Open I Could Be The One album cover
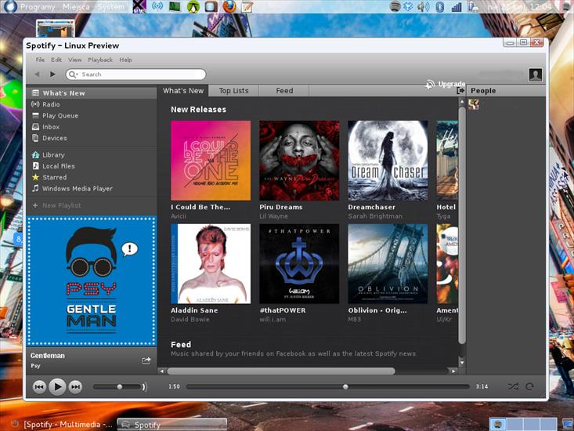Viewport: 574px width, 431px height. [x=211, y=161]
